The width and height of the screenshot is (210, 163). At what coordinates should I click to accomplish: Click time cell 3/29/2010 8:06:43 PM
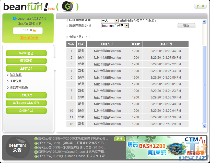[x=166, y=71]
